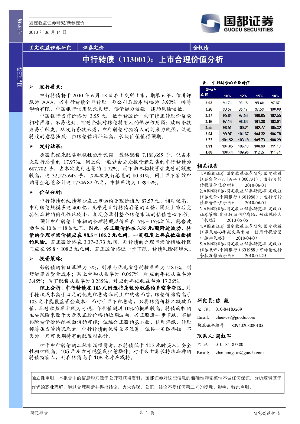Click the vertical sidebar text 国都证券

pos(20,77)
